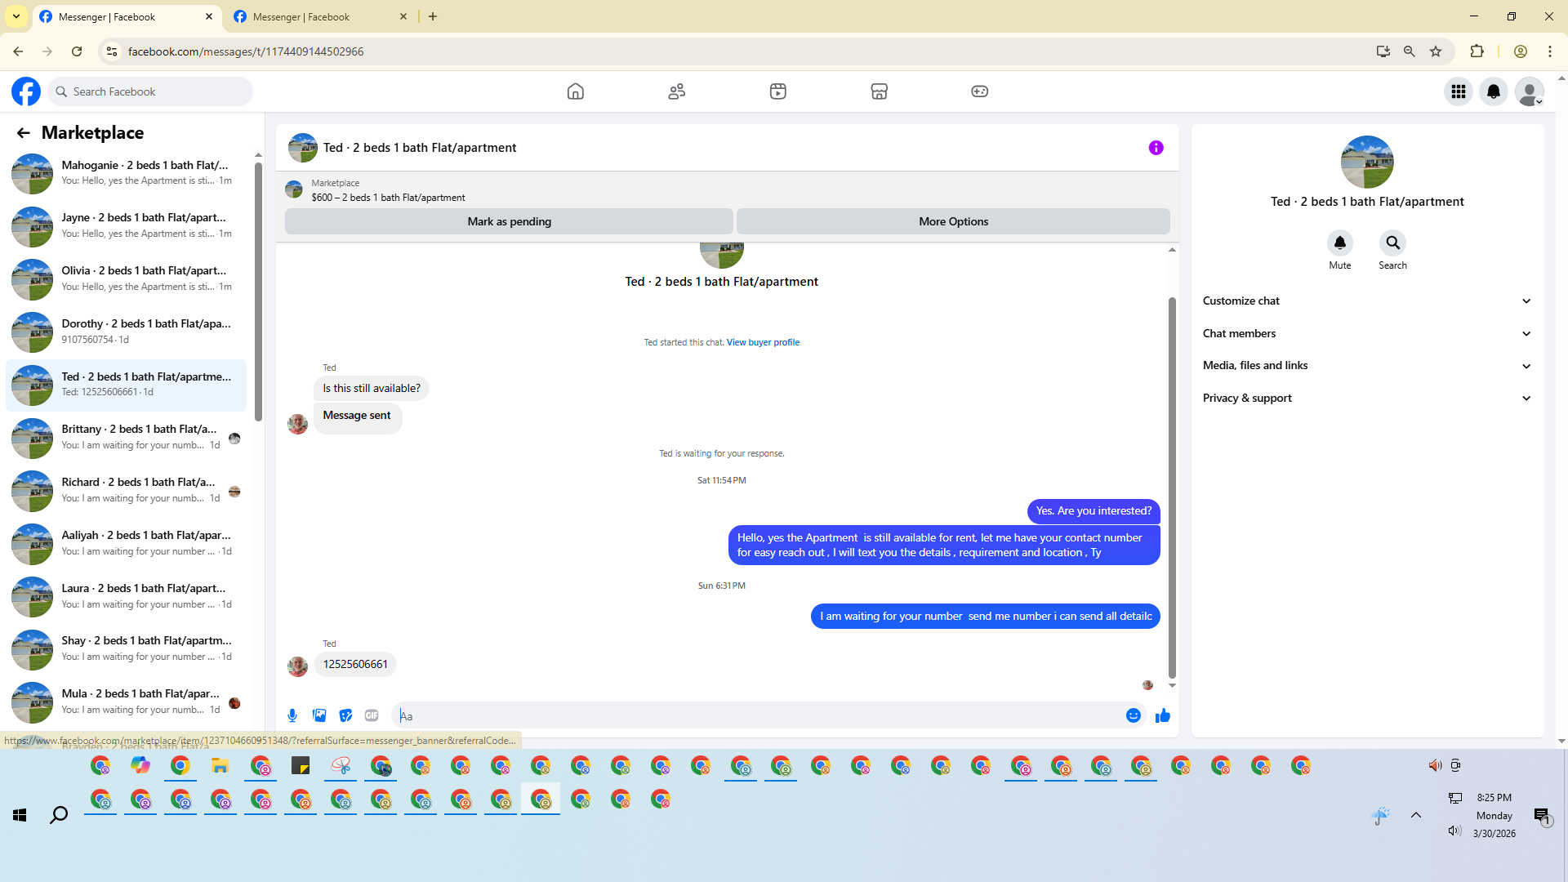The height and width of the screenshot is (882, 1568).
Task: Open the View buyer profile link
Action: pos(763,343)
